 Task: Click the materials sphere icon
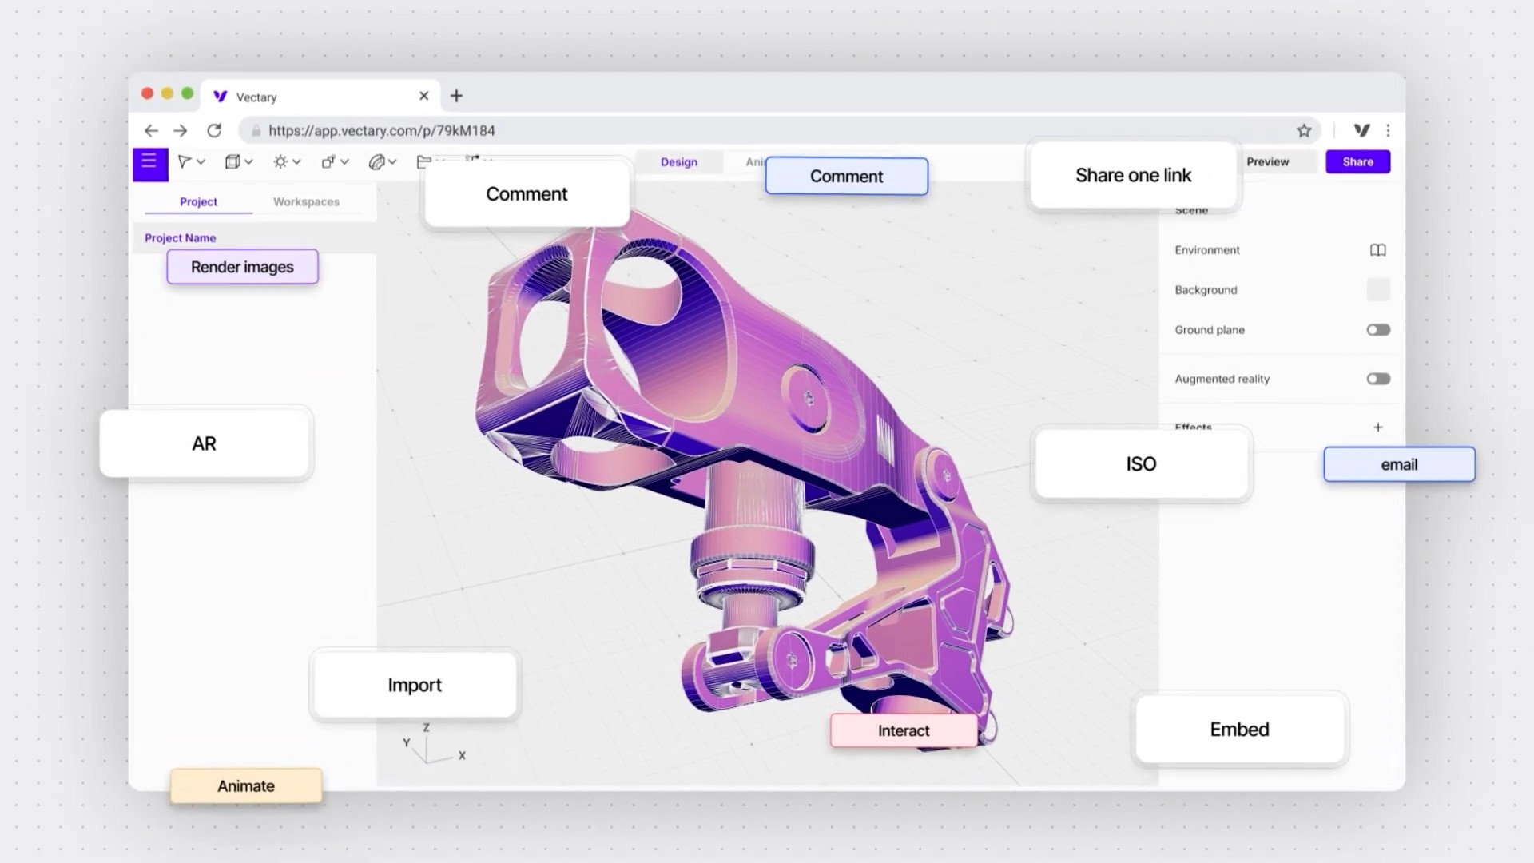pyautogui.click(x=376, y=162)
